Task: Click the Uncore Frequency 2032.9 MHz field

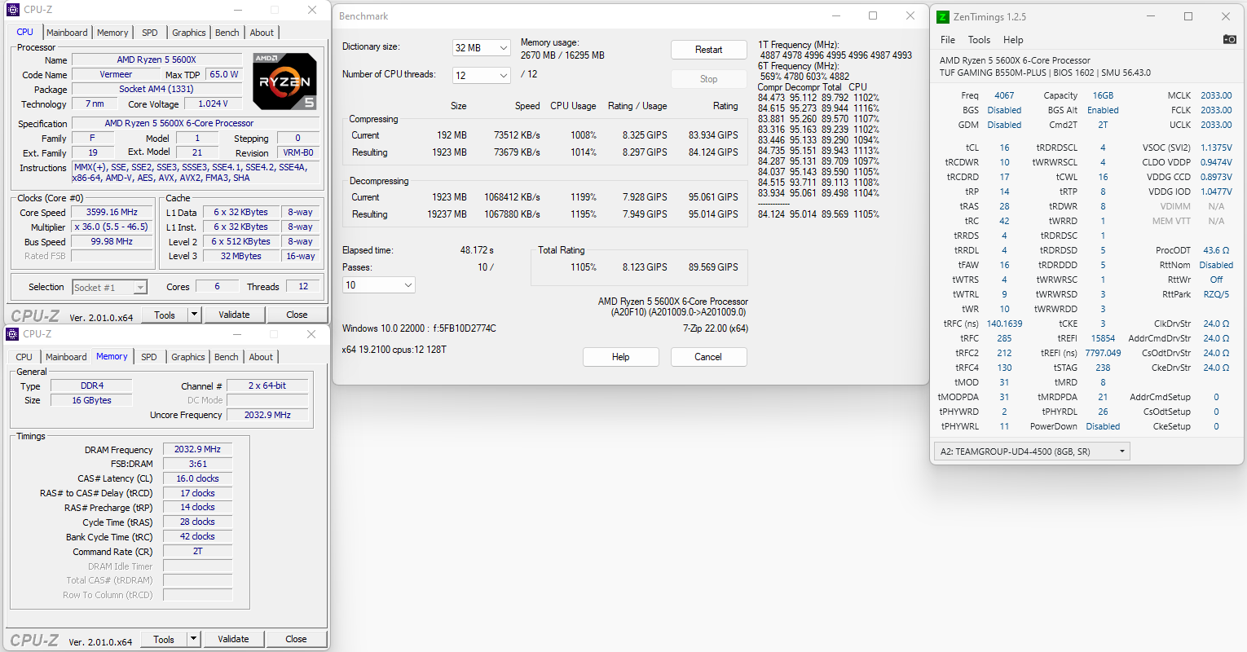Action: pyautogui.click(x=267, y=415)
